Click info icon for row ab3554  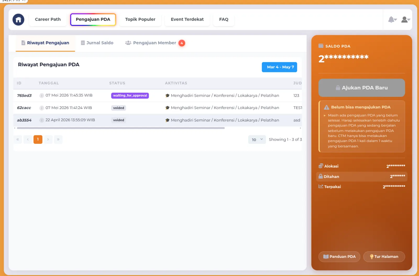tap(41, 120)
